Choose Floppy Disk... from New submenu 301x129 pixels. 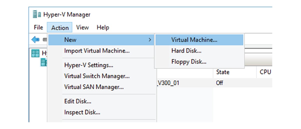click(199, 62)
